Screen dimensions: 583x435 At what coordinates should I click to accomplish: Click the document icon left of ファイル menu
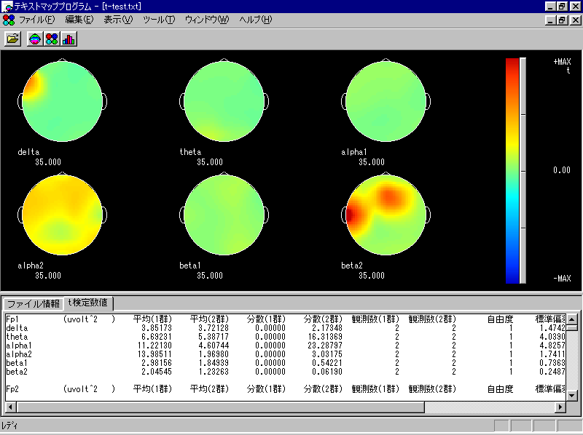(x=7, y=19)
